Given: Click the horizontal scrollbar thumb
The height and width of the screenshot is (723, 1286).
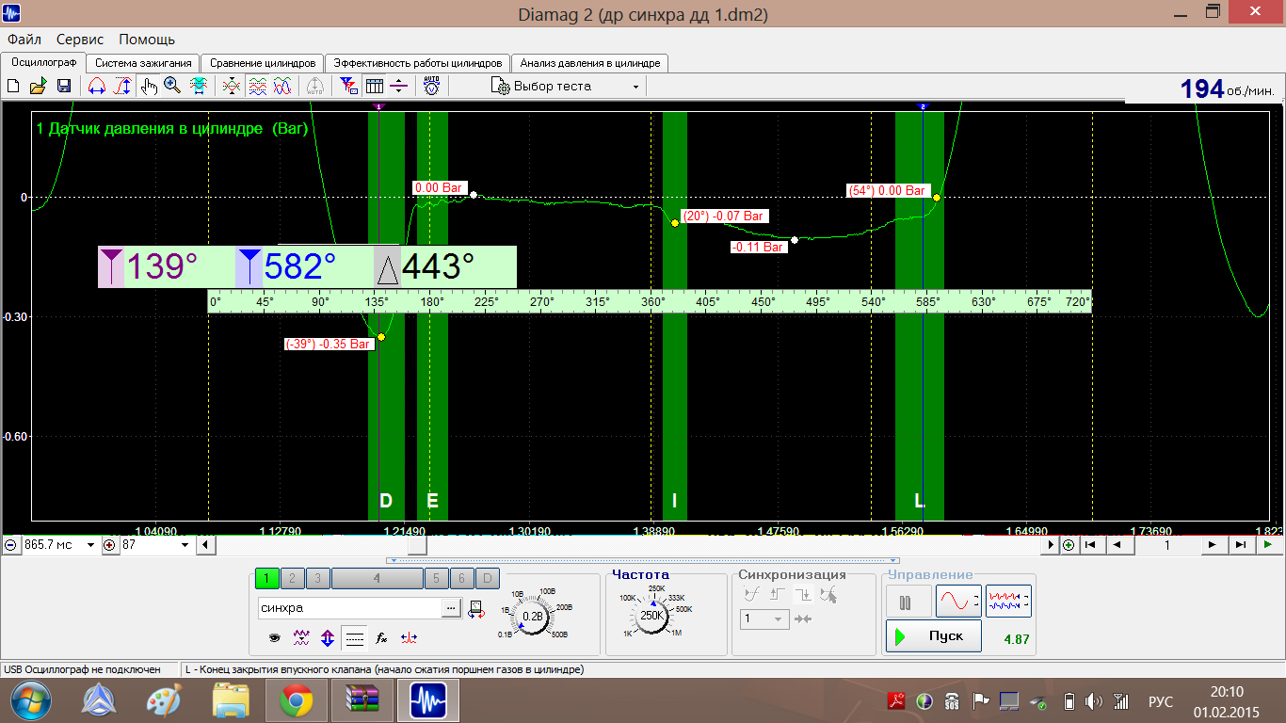Looking at the screenshot, I should pyautogui.click(x=416, y=545).
